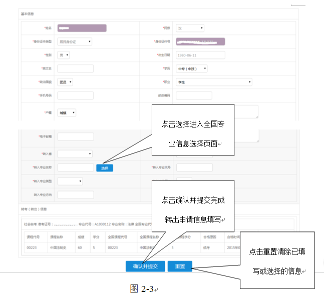The width and height of the screenshot is (324, 296).
Task: Expand the 转入省 dropdown
Action: tap(75, 154)
